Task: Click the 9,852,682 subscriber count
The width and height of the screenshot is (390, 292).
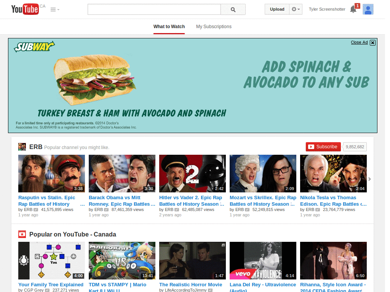Action: (x=355, y=147)
